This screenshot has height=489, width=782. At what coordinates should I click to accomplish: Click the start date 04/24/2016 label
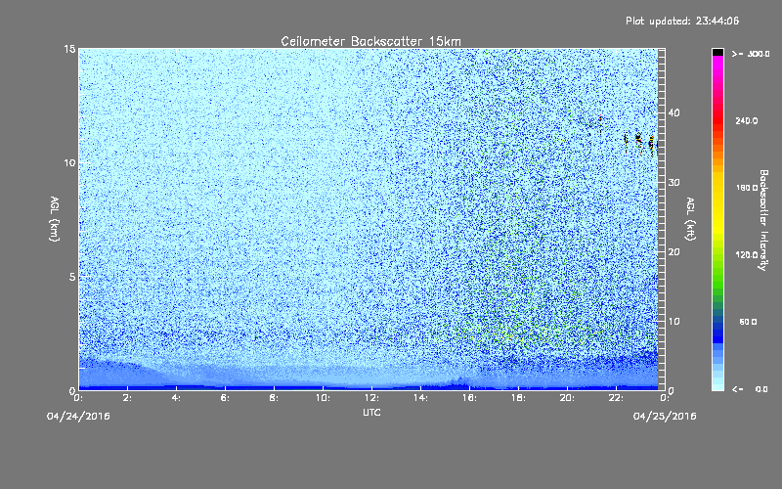78,417
